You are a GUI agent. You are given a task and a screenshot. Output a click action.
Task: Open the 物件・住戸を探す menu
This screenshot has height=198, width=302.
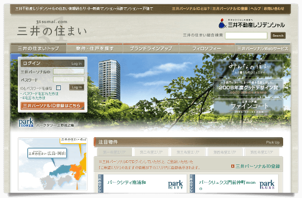(x=94, y=49)
